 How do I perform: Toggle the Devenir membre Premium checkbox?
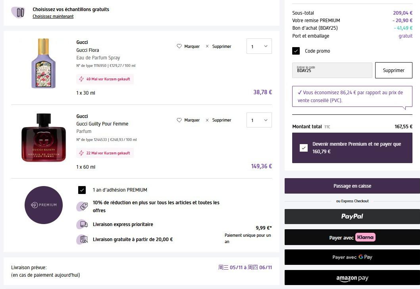304,148
